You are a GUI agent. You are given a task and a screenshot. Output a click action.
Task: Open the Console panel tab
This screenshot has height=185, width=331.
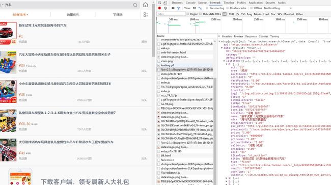(190, 3)
